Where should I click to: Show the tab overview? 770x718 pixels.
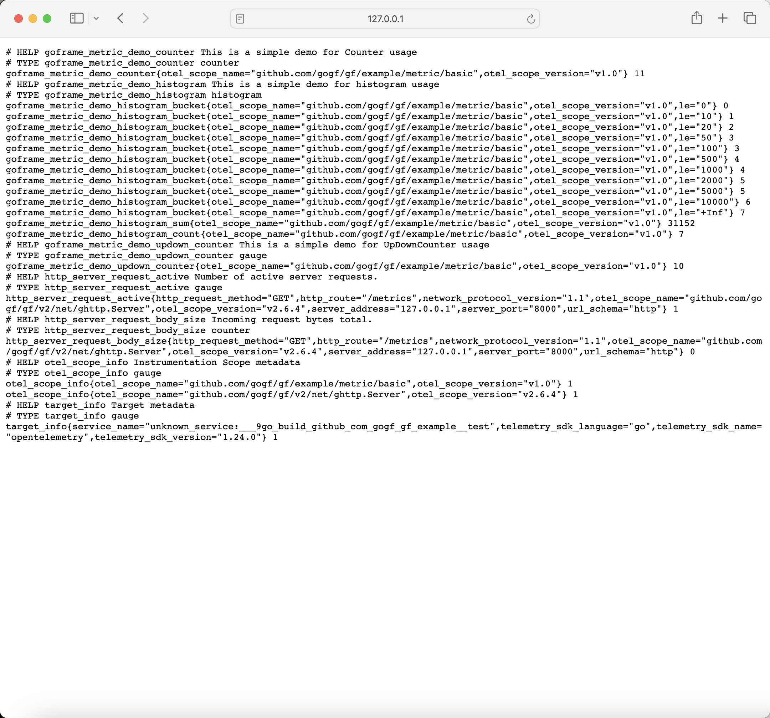[749, 18]
